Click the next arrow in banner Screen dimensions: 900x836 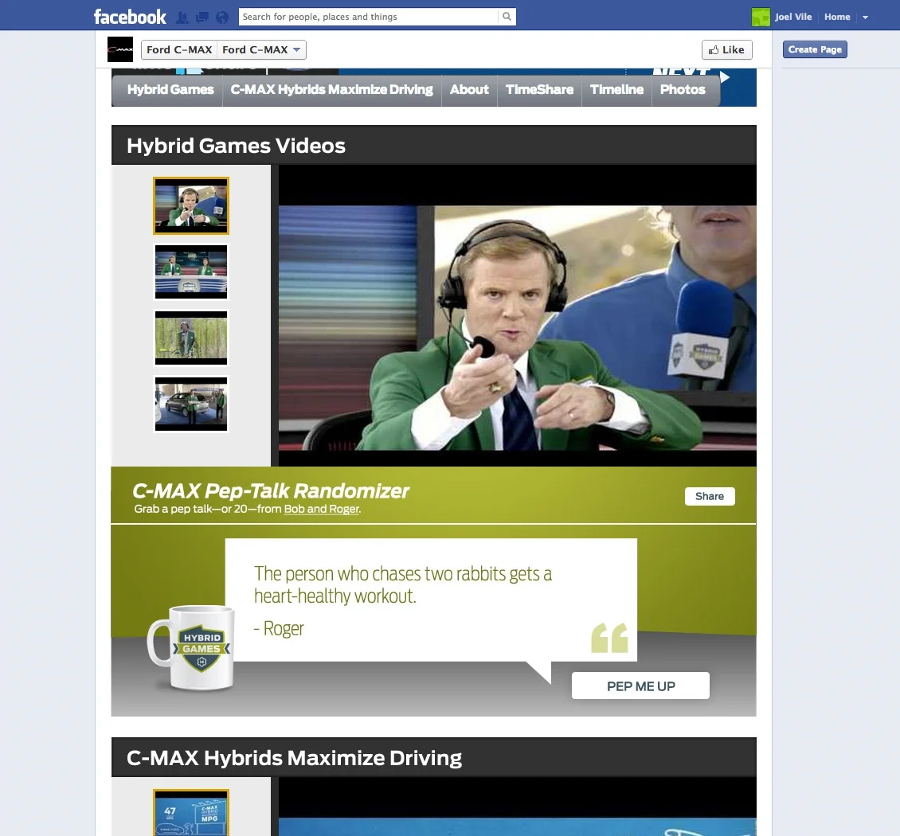pos(725,77)
